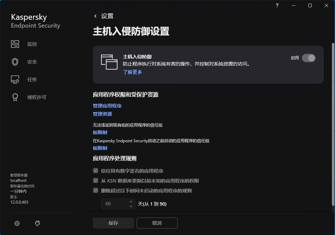Close the Kaspersky window
Screen dimensions: 335x235
(326, 5)
